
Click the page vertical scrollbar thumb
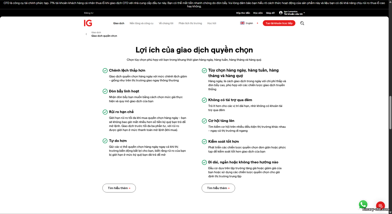[x=390, y=112]
